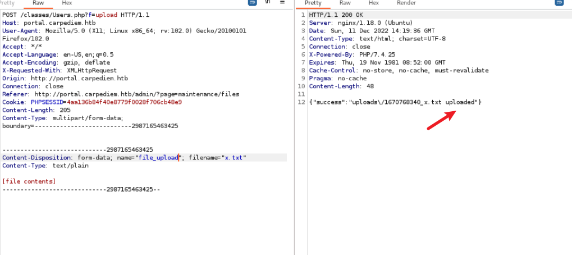
Task: Click the Content-Length: 205 header
Action: [x=36, y=110]
